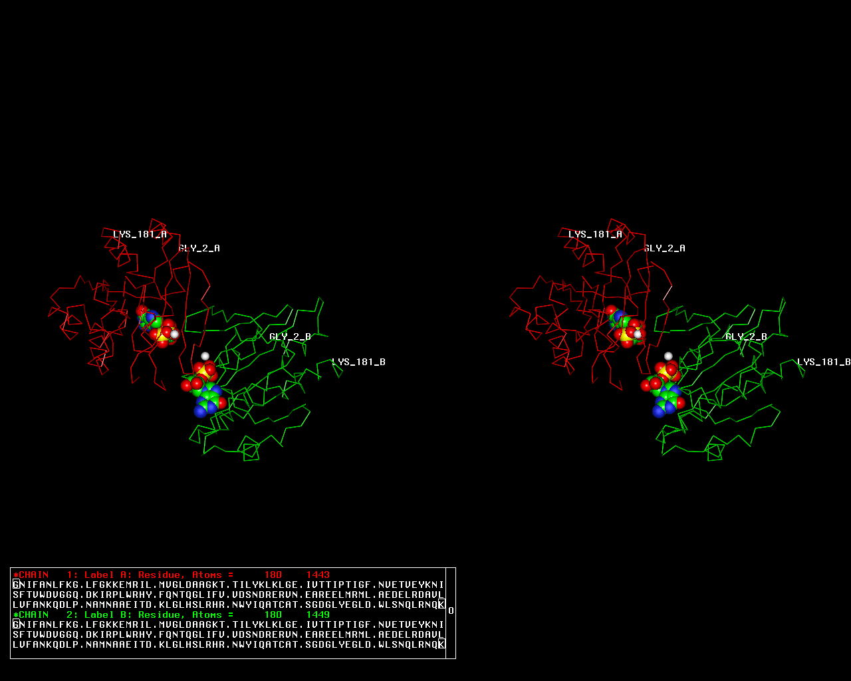Click the GLY_2_A label in the left view
Image resolution: width=851 pixels, height=681 pixels.
(199, 248)
